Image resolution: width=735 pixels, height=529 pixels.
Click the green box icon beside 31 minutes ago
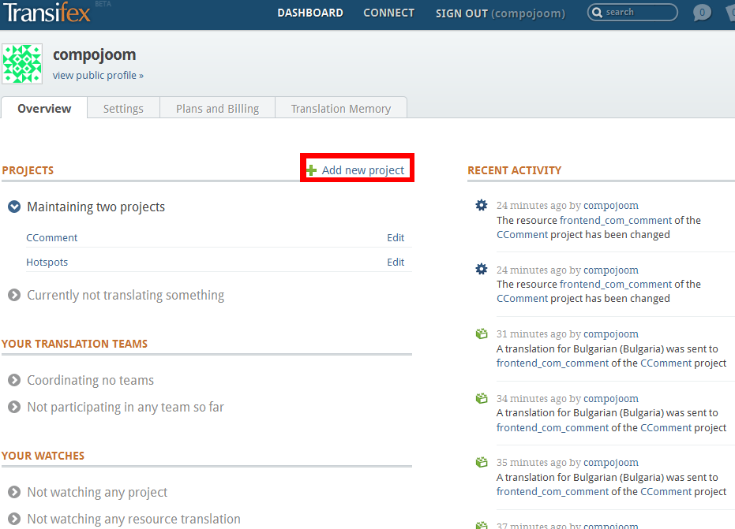482,333
